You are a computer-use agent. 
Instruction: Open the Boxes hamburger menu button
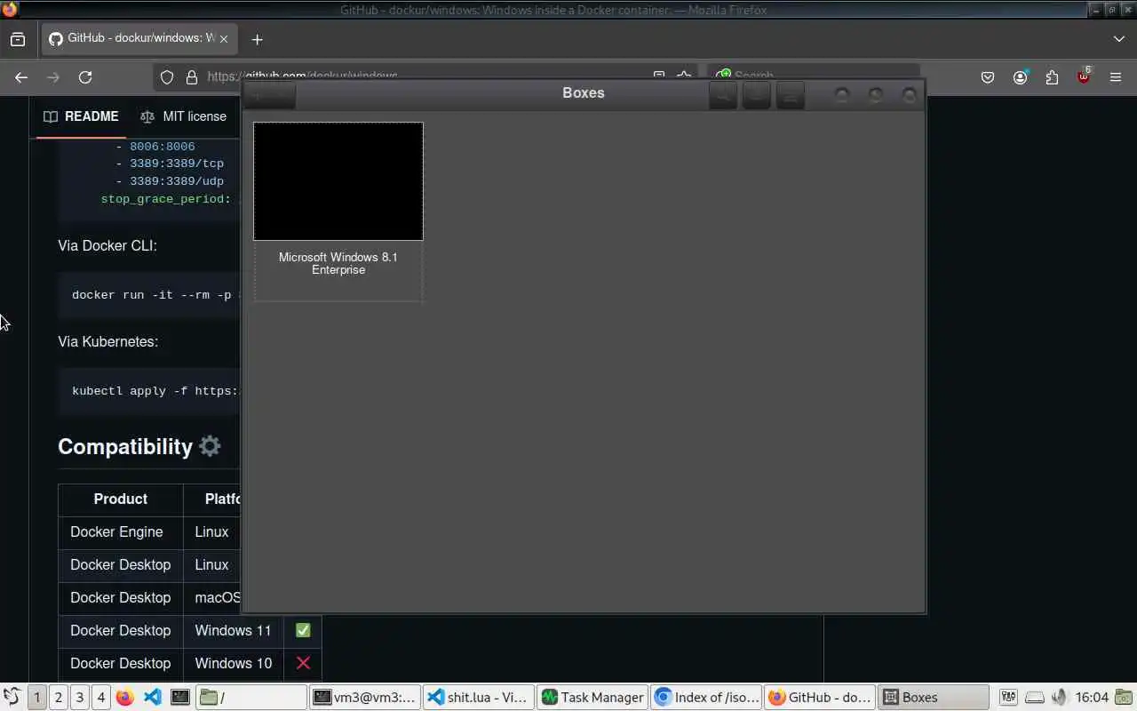790,95
